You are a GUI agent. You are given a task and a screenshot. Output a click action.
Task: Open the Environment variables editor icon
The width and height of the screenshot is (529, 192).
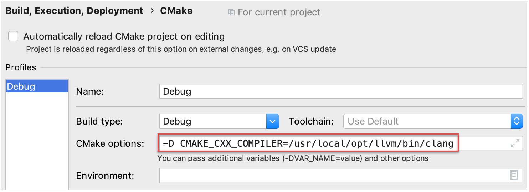(x=514, y=175)
